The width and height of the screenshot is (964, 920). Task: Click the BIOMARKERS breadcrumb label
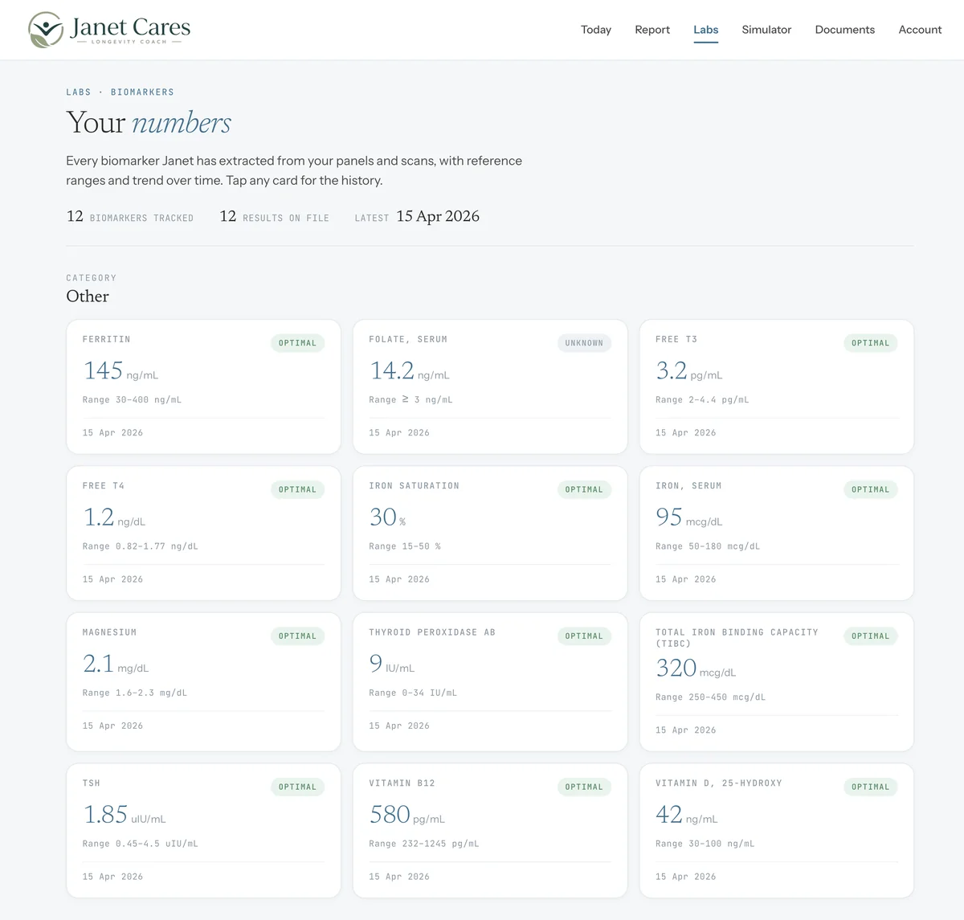coord(142,92)
